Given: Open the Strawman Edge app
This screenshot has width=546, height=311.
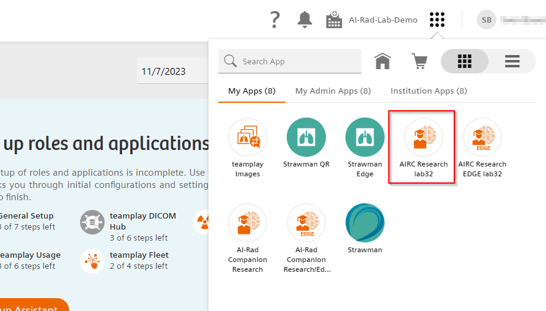Looking at the screenshot, I should point(365,137).
